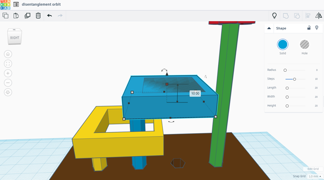
Task: Click the Edit Grid button
Action: tap(313, 169)
